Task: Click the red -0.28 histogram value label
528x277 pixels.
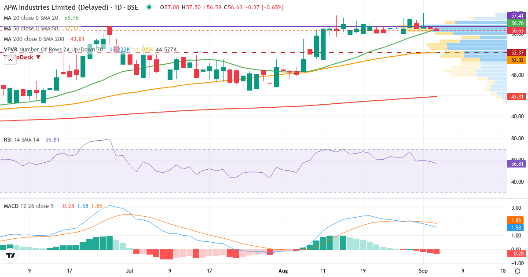Action: pyautogui.click(x=517, y=254)
